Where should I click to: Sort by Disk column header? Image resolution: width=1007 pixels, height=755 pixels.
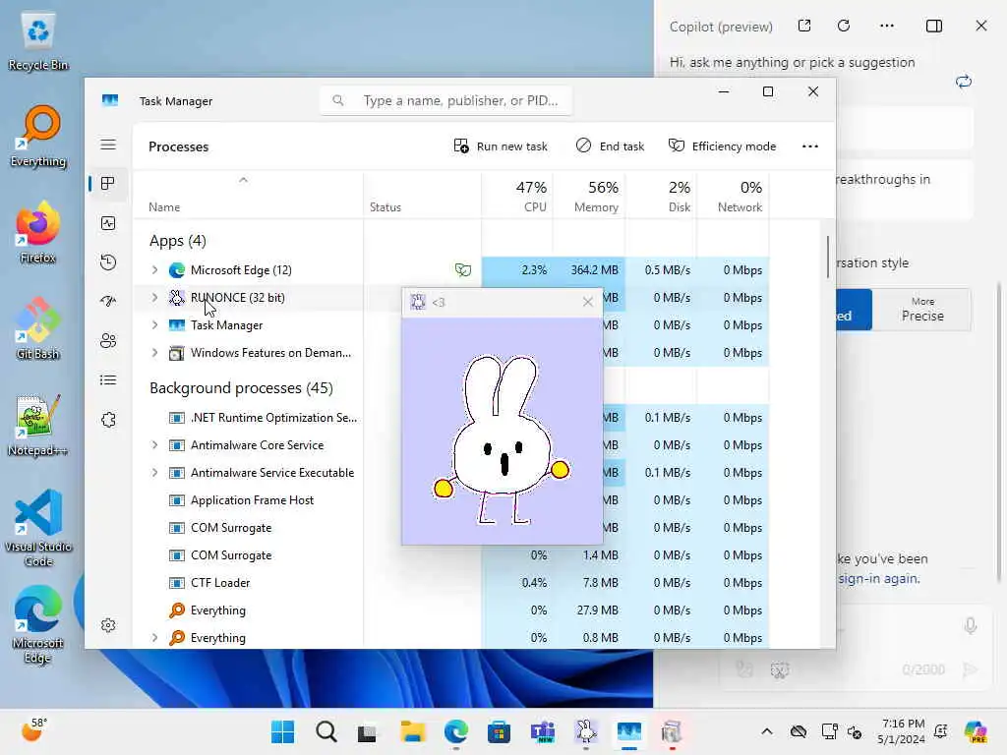[x=662, y=196]
